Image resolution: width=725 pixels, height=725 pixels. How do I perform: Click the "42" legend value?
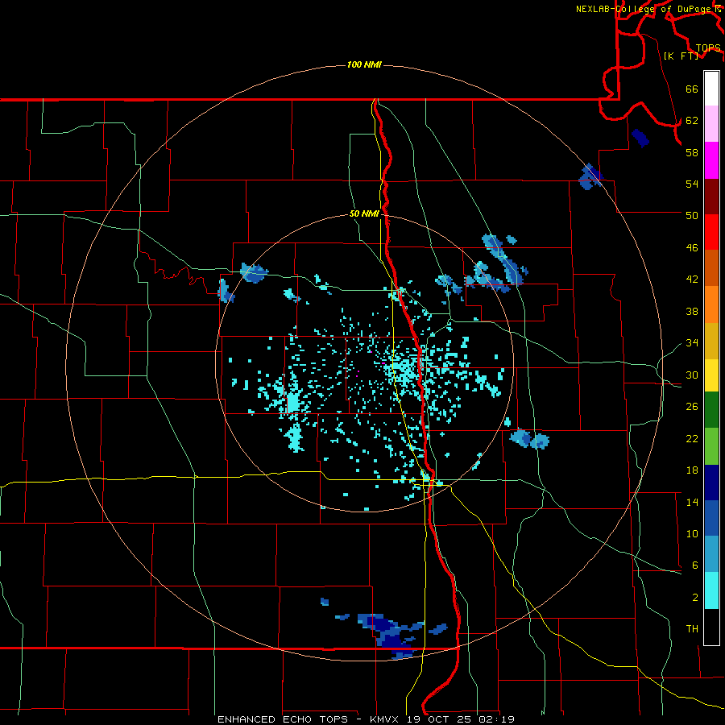(x=692, y=280)
